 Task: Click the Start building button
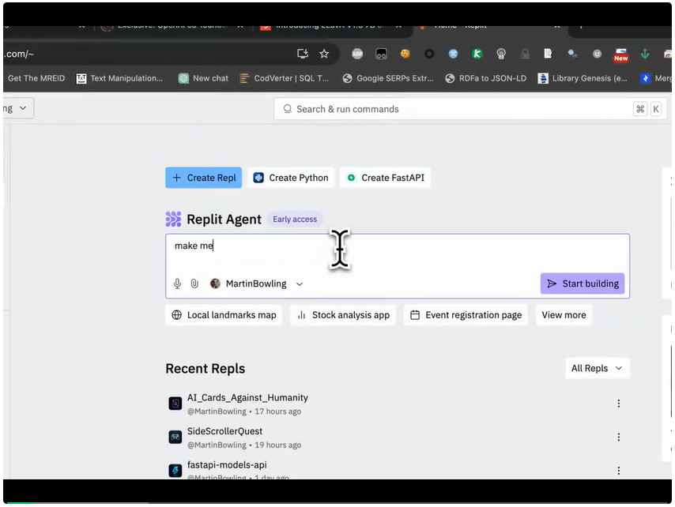582,284
